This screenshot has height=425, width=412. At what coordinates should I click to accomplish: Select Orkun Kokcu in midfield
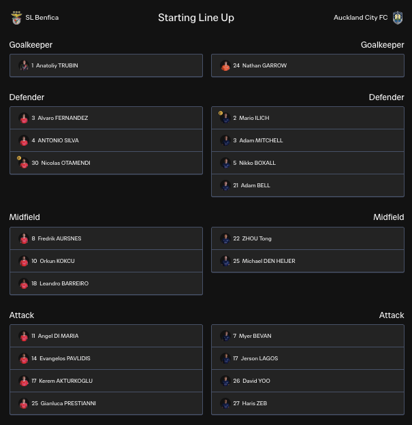[x=106, y=261]
